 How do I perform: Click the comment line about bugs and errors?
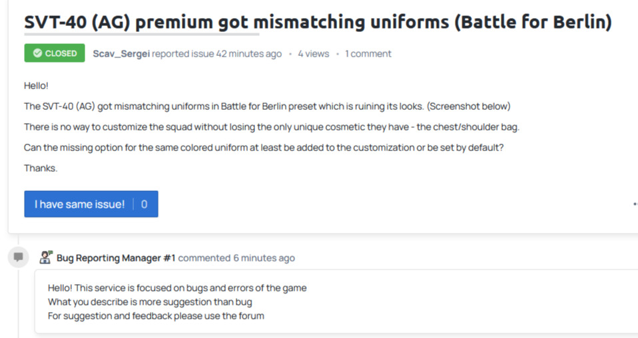click(x=177, y=288)
